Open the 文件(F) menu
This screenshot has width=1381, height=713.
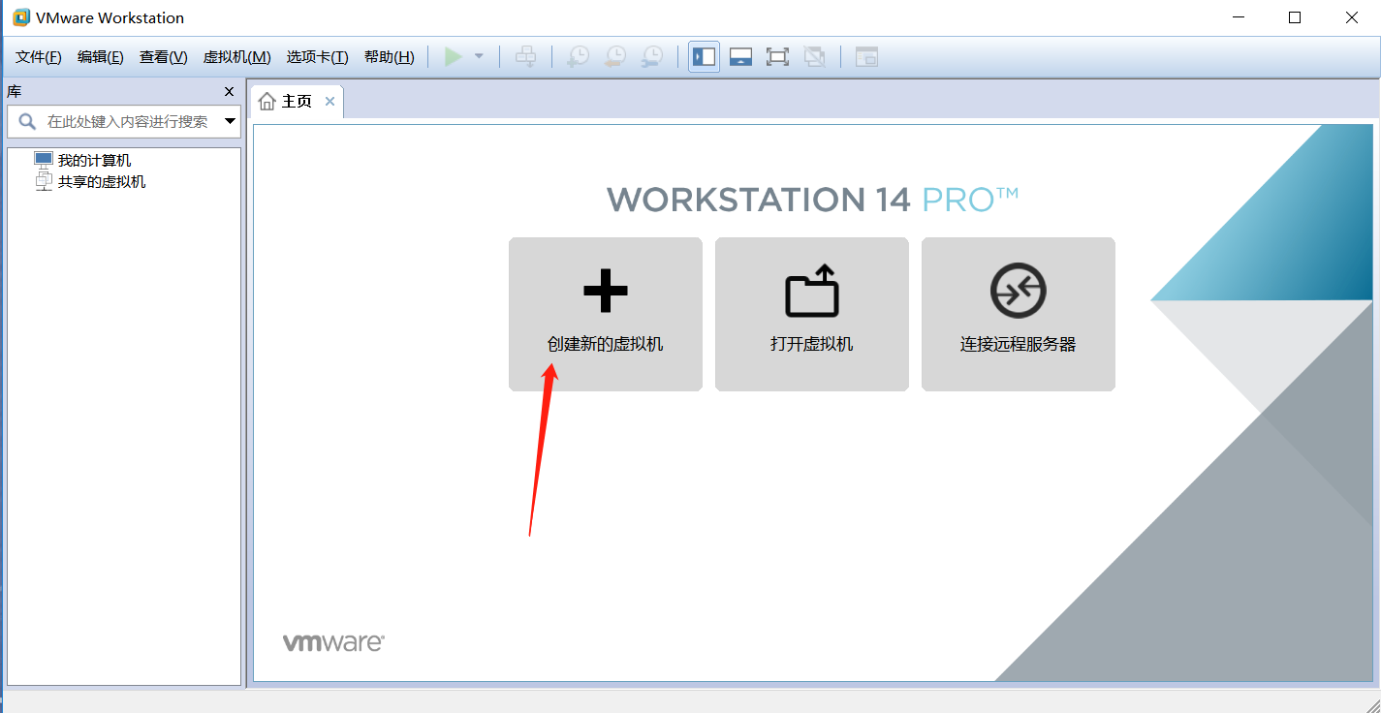pos(39,57)
